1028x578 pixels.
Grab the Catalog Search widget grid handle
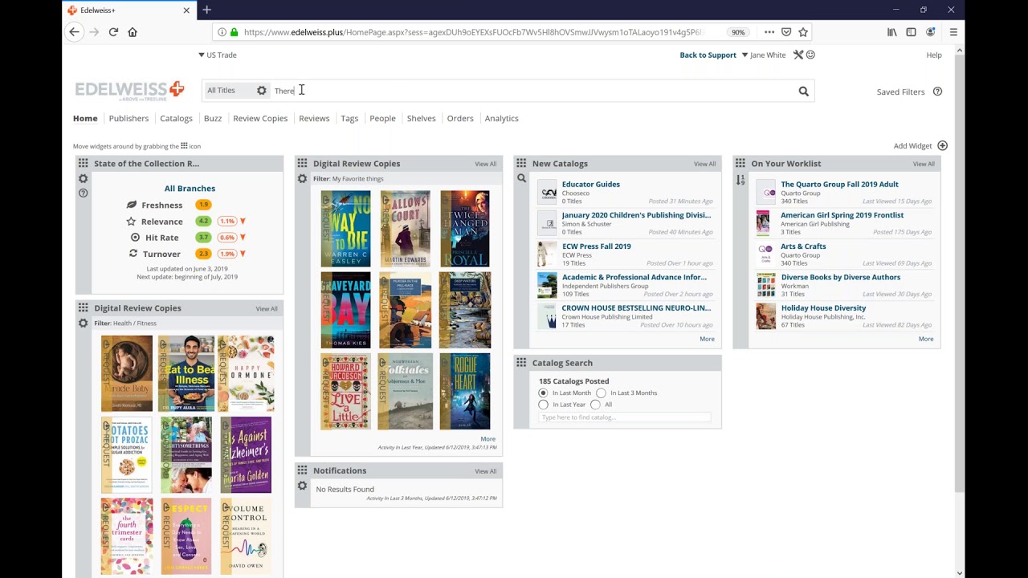pos(521,363)
